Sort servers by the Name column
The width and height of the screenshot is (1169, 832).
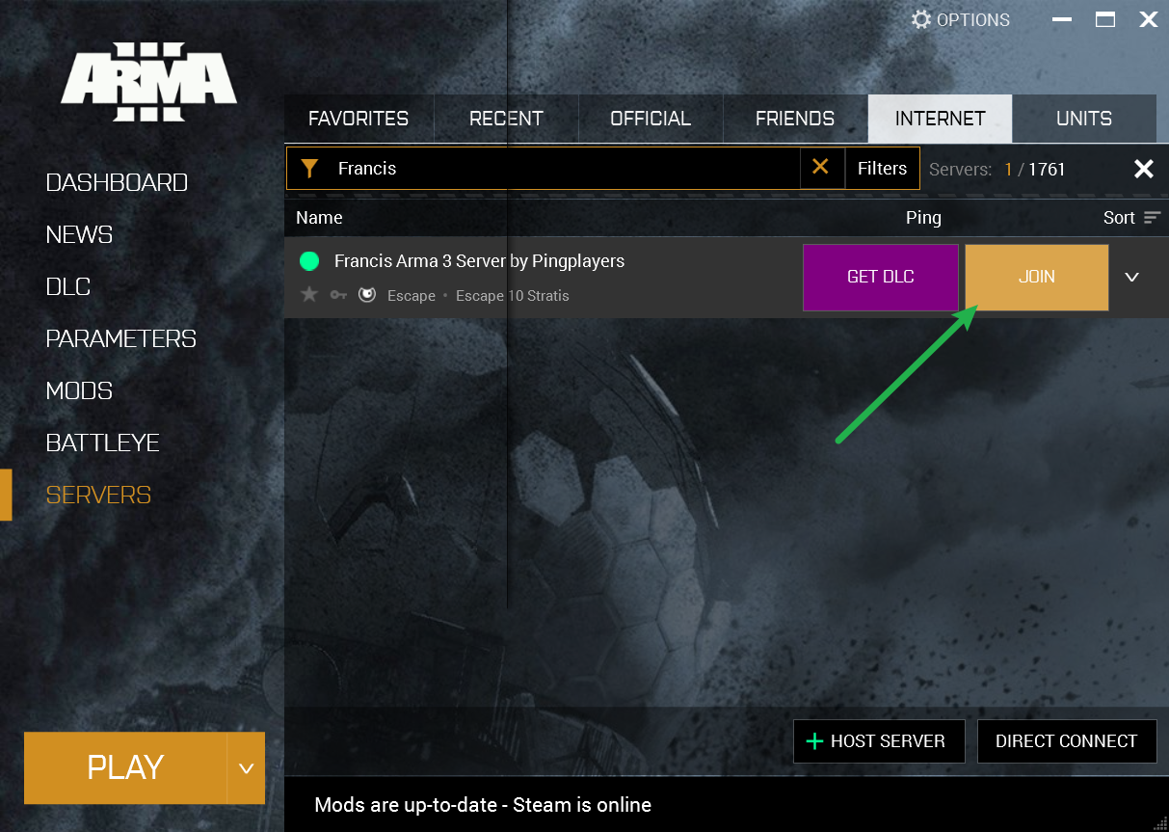click(319, 218)
